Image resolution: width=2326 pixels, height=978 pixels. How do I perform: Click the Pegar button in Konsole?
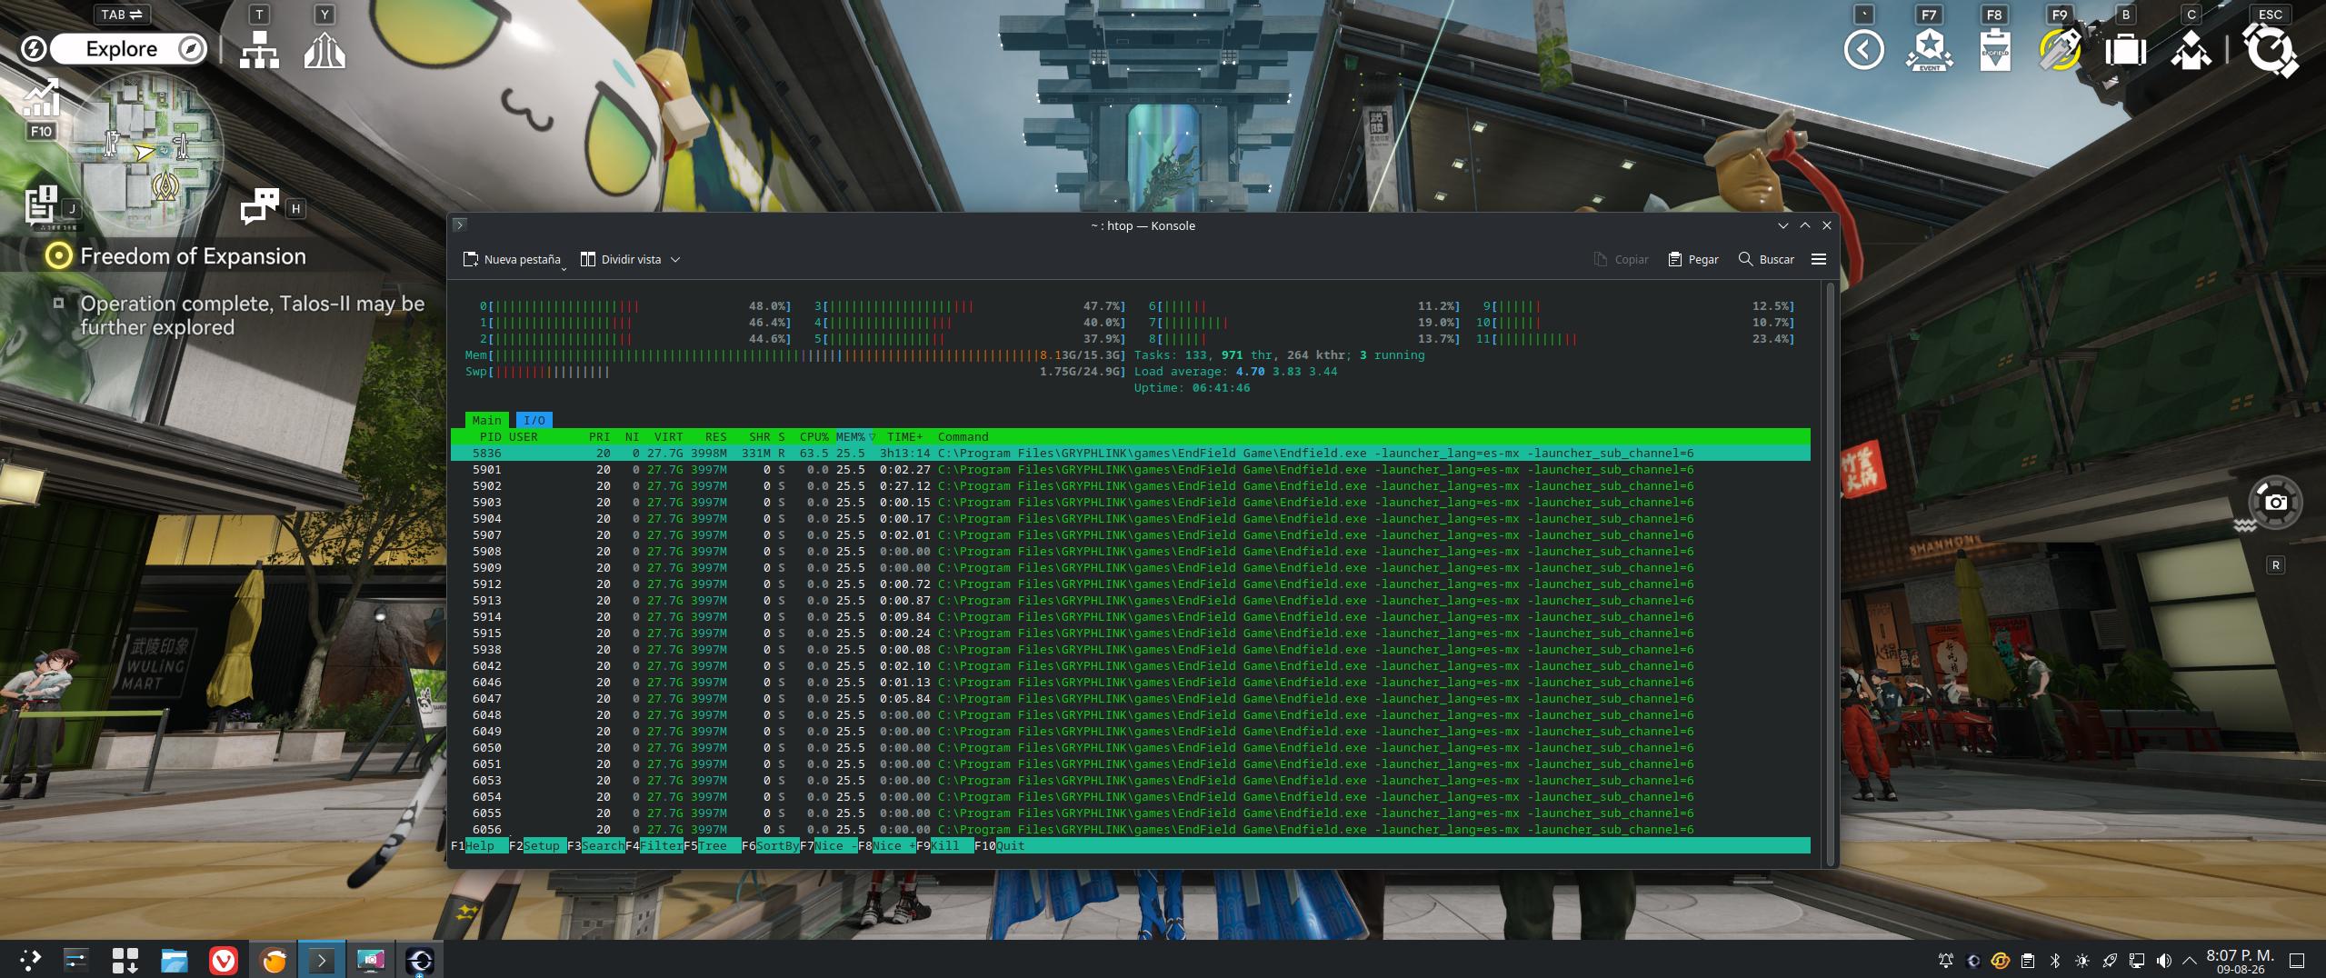coord(1693,259)
